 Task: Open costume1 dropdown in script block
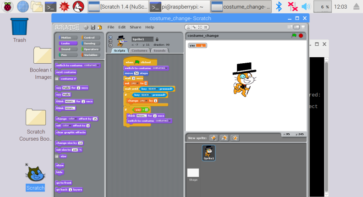click(160, 68)
